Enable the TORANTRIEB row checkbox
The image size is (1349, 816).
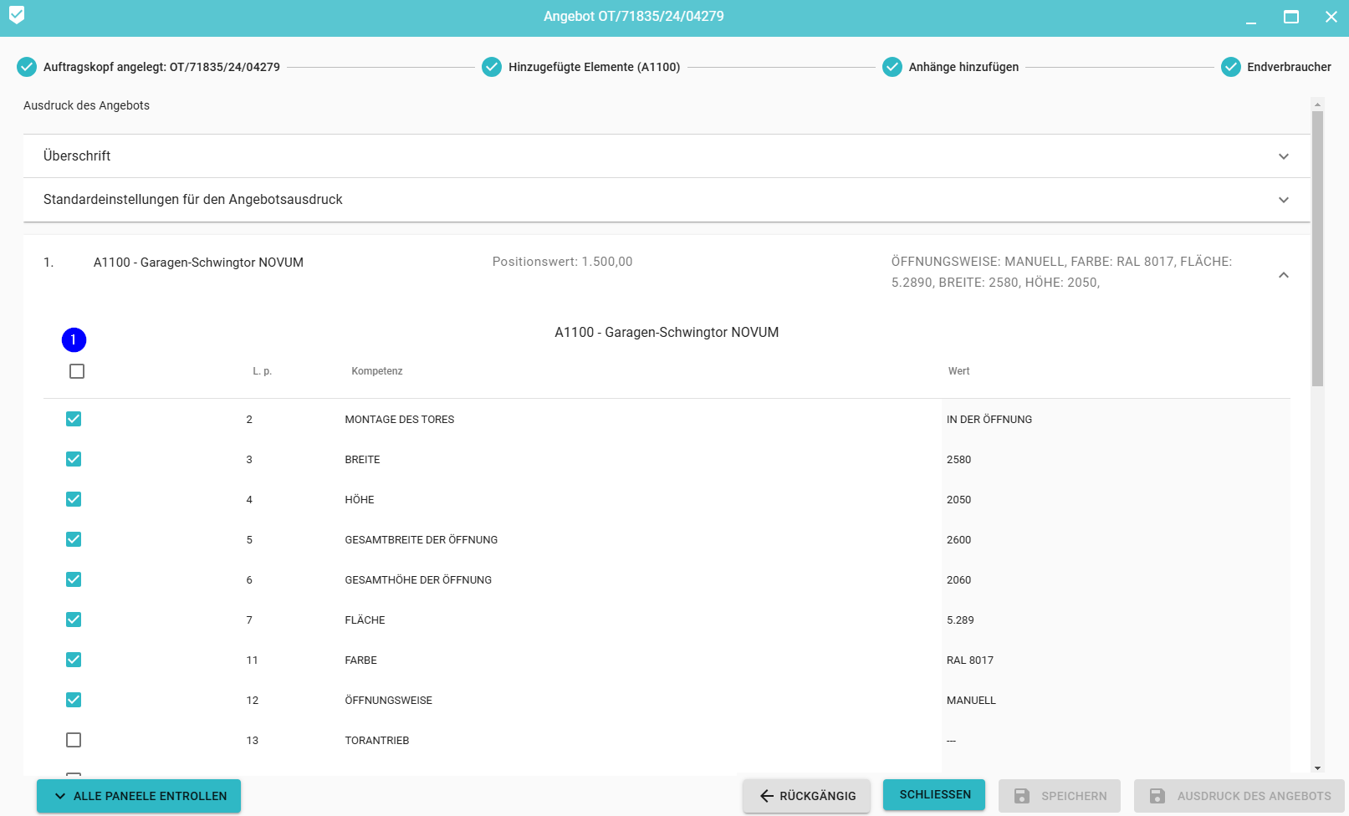(x=74, y=740)
